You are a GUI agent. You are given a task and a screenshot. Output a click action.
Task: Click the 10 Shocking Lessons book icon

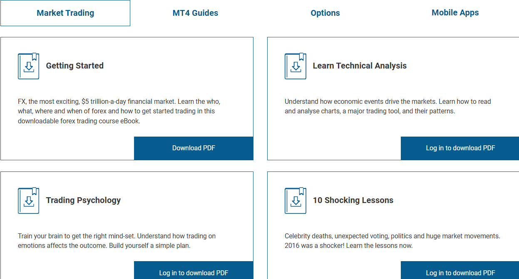295,201
